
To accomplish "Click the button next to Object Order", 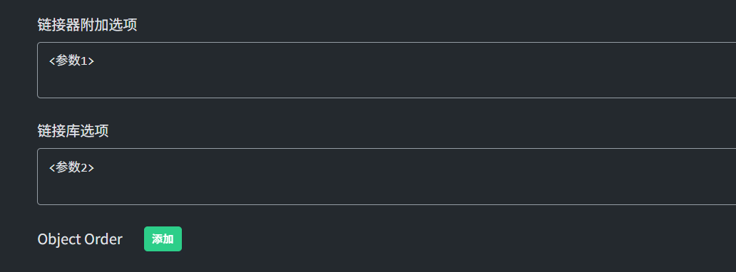I will 163,239.
